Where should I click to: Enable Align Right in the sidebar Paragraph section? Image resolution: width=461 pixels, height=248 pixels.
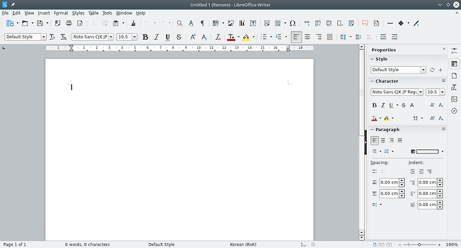pyautogui.click(x=391, y=141)
